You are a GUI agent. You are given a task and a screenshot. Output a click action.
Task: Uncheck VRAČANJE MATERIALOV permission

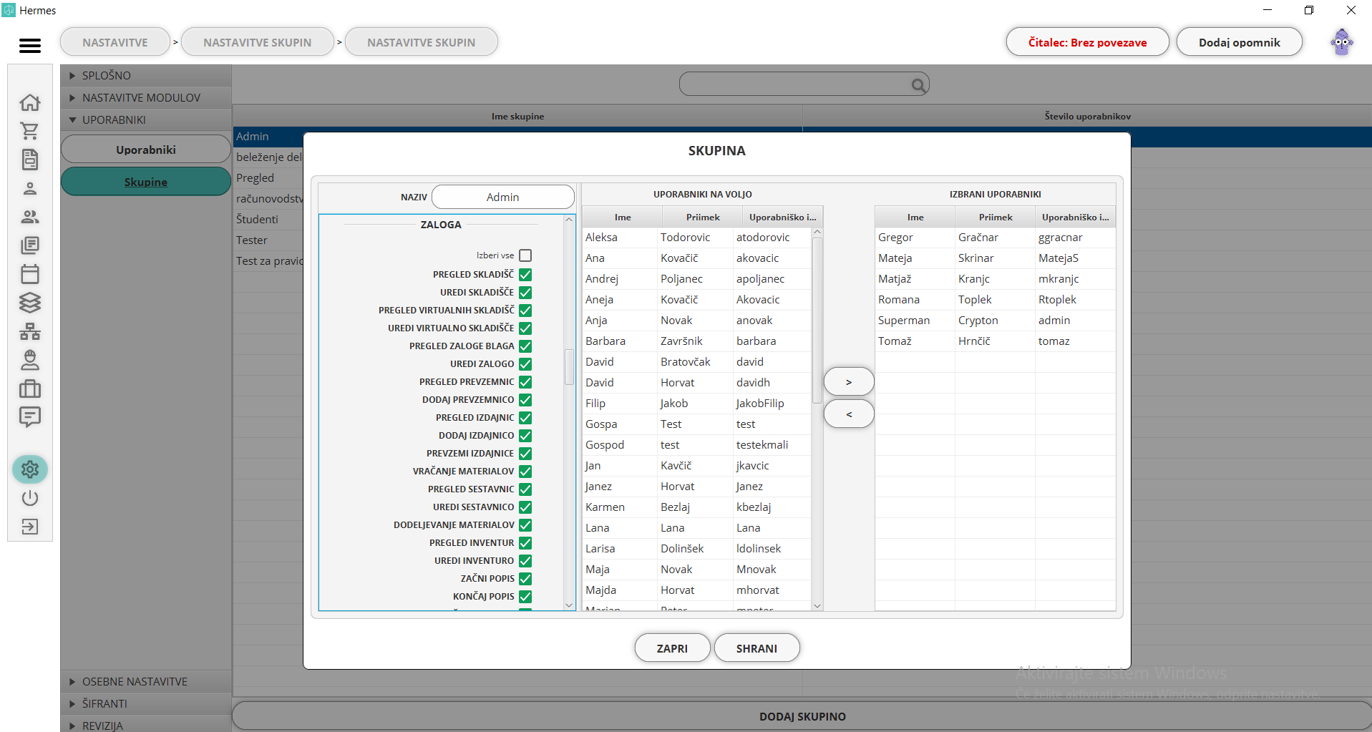(x=525, y=472)
